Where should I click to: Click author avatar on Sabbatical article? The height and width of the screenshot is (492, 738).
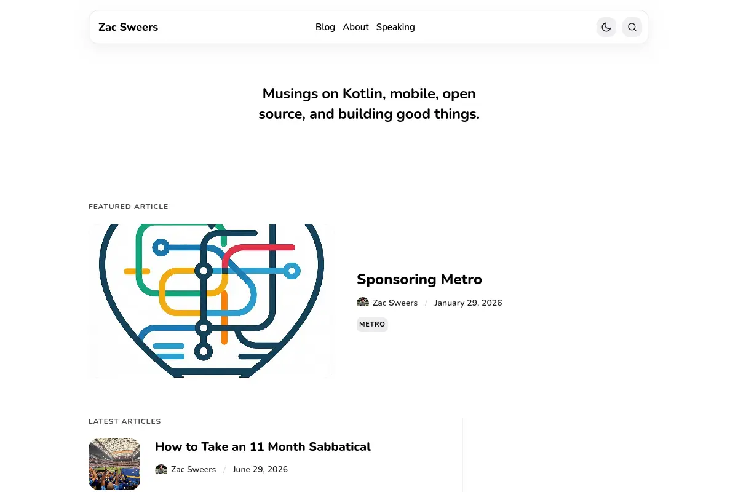pyautogui.click(x=161, y=469)
